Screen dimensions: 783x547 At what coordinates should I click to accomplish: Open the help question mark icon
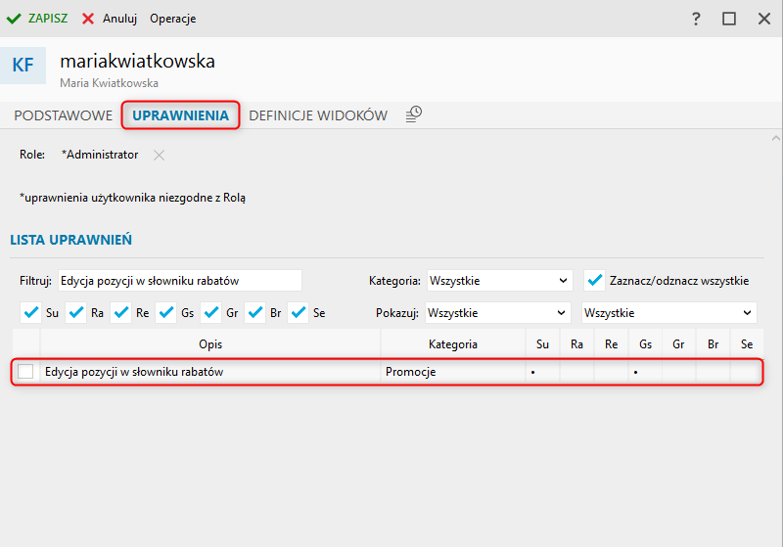(696, 19)
